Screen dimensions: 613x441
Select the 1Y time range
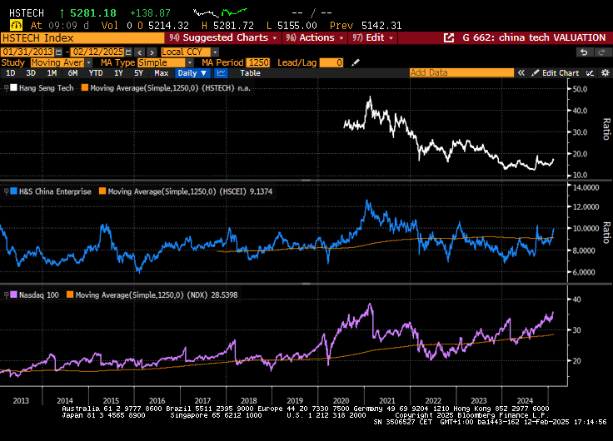coord(118,73)
